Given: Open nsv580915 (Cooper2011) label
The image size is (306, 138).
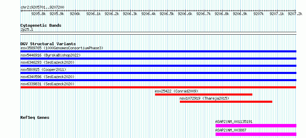Looking at the screenshot, I should tap(43, 70).
